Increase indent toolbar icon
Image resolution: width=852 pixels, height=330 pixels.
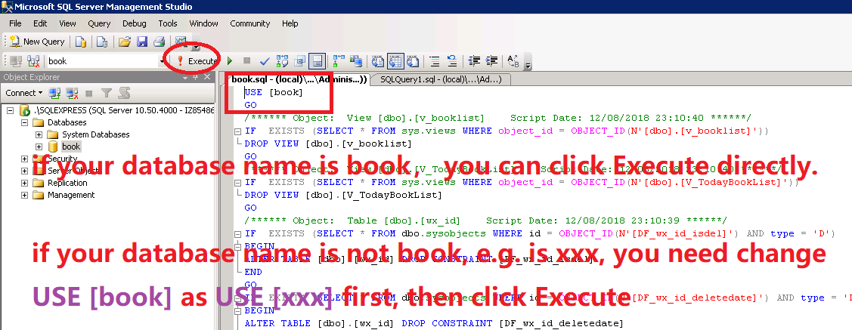coord(491,61)
